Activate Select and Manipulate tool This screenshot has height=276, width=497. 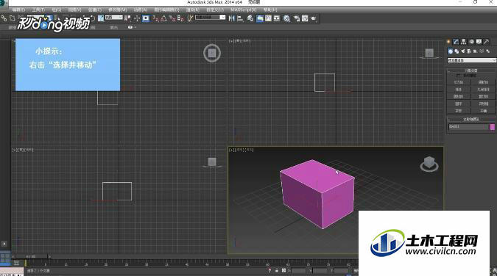click(137, 18)
